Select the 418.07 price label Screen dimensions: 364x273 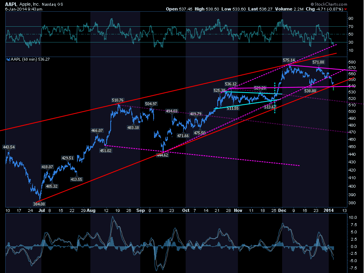pos(47,167)
